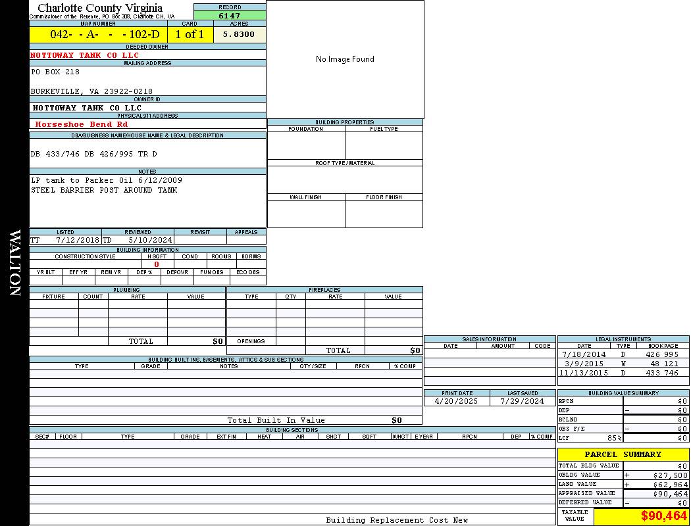
Task: Open the Horseshoe Bend Rd address
Action: (x=82, y=124)
